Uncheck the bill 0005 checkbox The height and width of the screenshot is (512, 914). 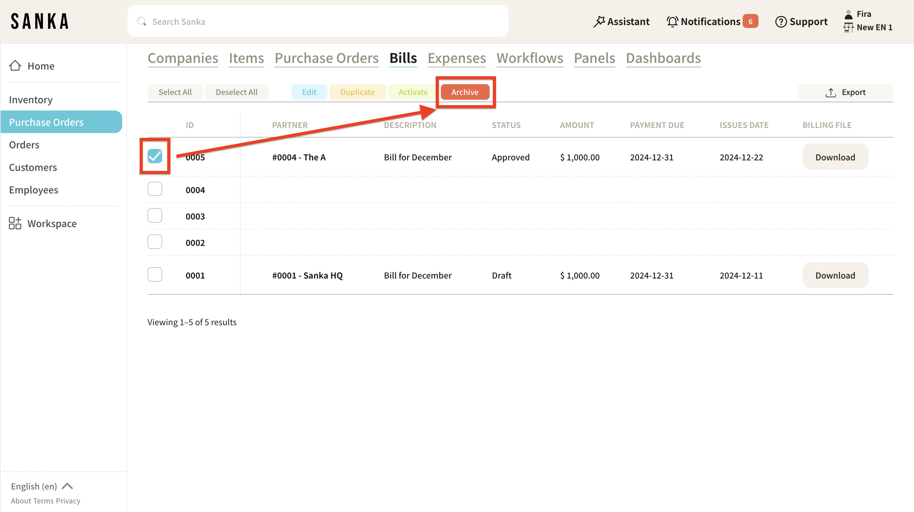coord(155,156)
